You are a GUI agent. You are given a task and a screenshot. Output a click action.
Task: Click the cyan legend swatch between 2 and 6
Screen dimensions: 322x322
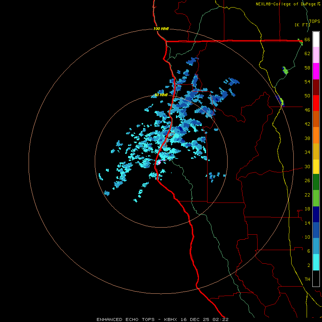(x=316, y=262)
